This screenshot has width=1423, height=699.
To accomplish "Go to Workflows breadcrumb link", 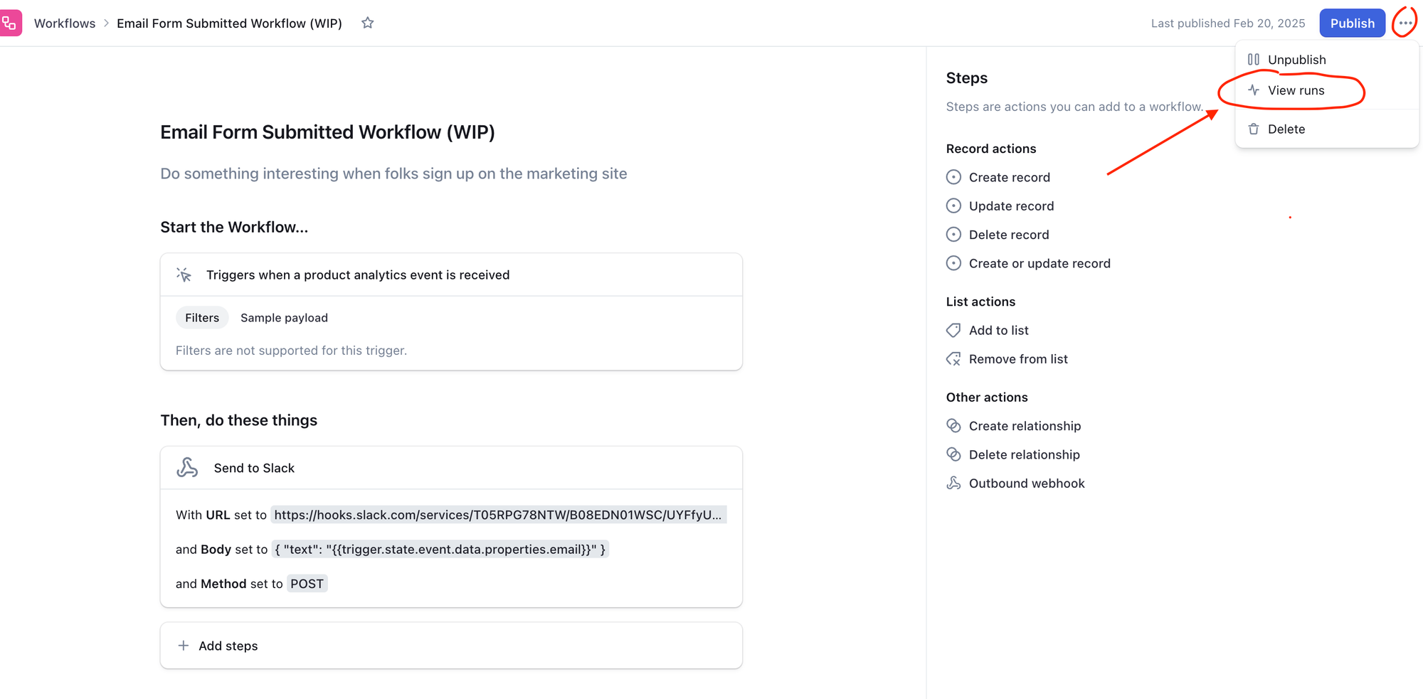I will [x=65, y=23].
